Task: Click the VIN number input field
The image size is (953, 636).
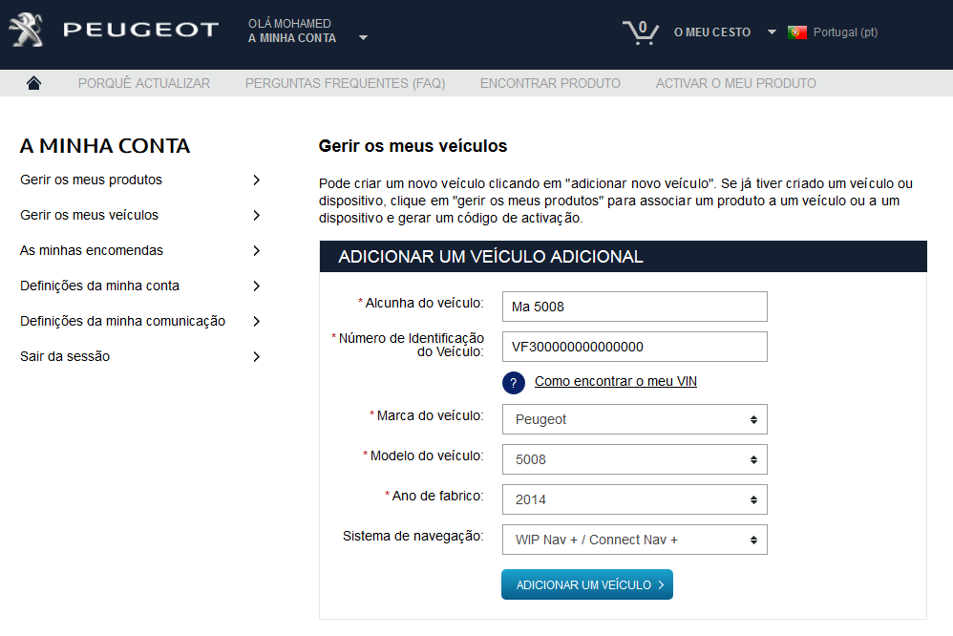Action: pyautogui.click(x=634, y=347)
